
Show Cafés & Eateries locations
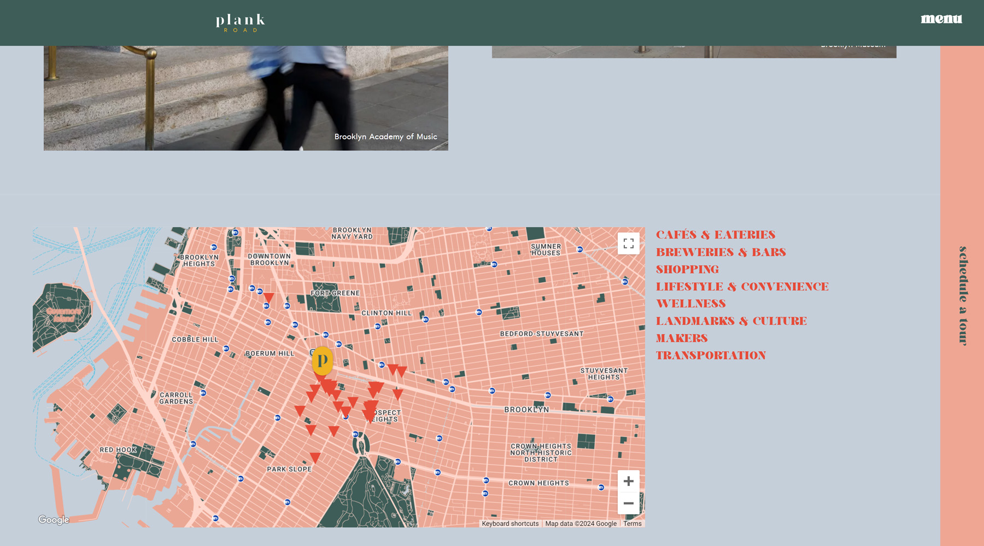[x=715, y=235]
